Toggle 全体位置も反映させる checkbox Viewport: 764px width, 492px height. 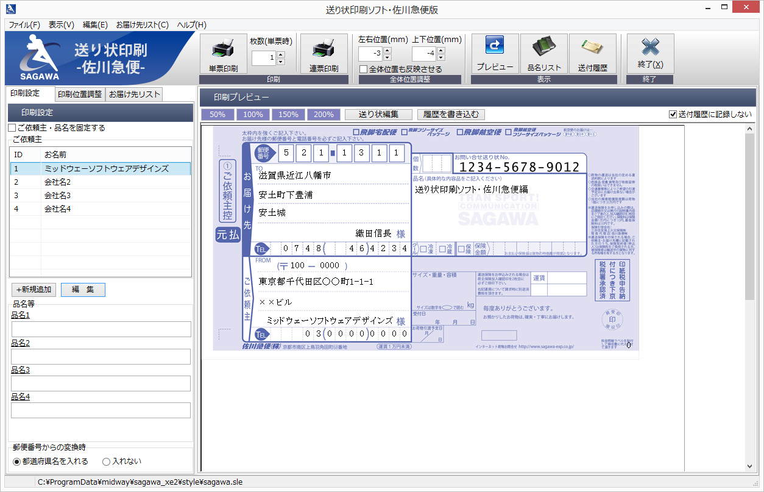point(364,70)
